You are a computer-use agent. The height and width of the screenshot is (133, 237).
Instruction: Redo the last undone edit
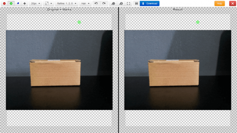pos(104,3)
